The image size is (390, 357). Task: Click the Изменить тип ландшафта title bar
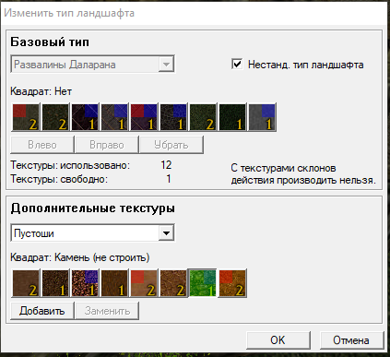(195, 13)
